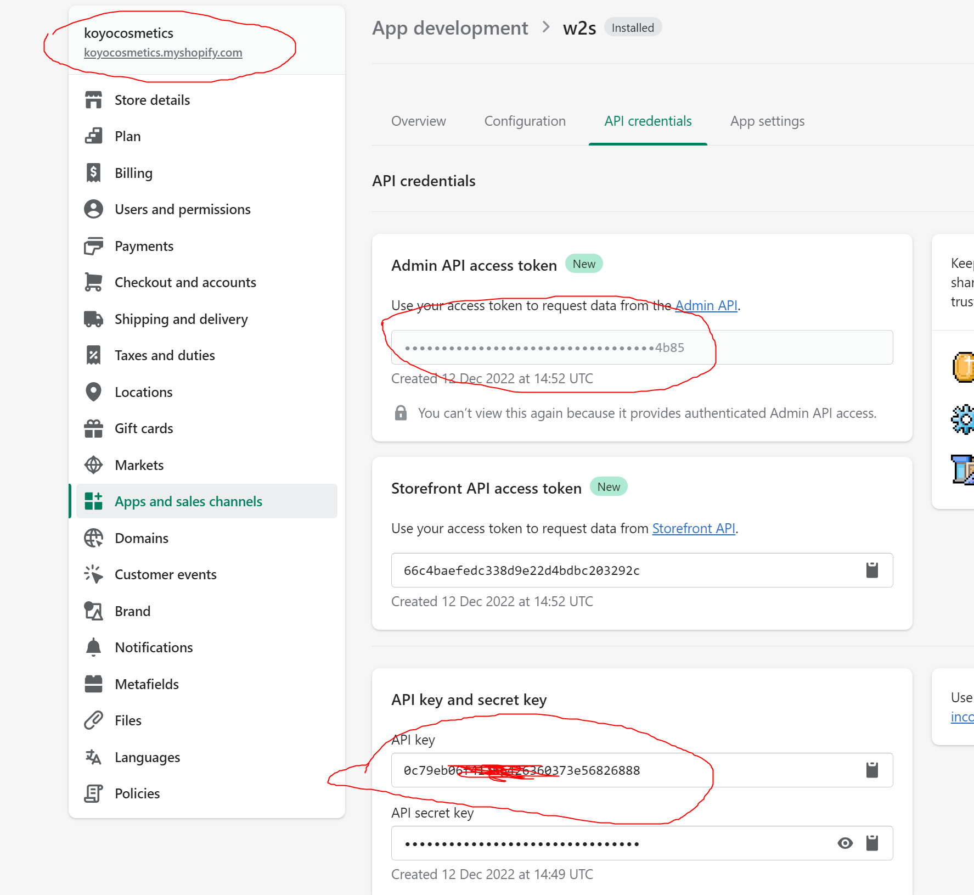Click the w2s app title
974x895 pixels.
[579, 27]
